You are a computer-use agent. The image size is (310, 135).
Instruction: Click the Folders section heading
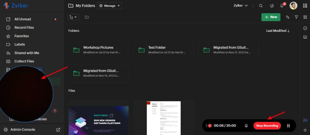tap(74, 31)
